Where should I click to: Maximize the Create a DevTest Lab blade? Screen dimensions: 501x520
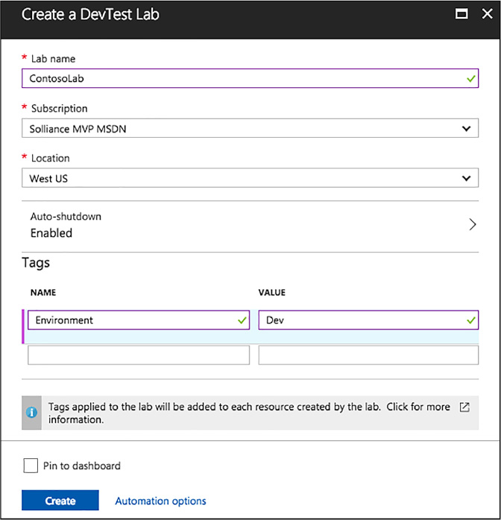[461, 14]
